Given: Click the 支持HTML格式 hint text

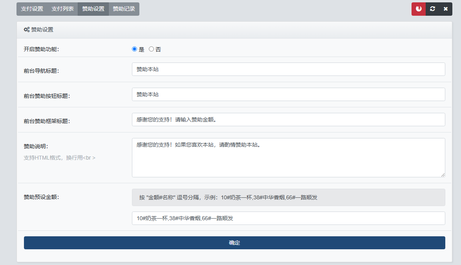Looking at the screenshot, I should pyautogui.click(x=59, y=158).
